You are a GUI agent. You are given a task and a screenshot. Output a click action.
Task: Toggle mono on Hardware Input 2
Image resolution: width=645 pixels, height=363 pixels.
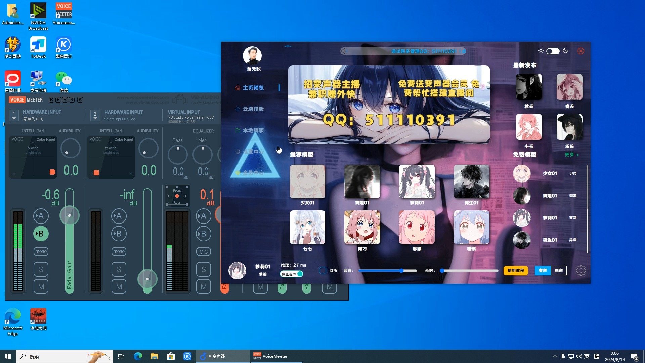(x=119, y=251)
